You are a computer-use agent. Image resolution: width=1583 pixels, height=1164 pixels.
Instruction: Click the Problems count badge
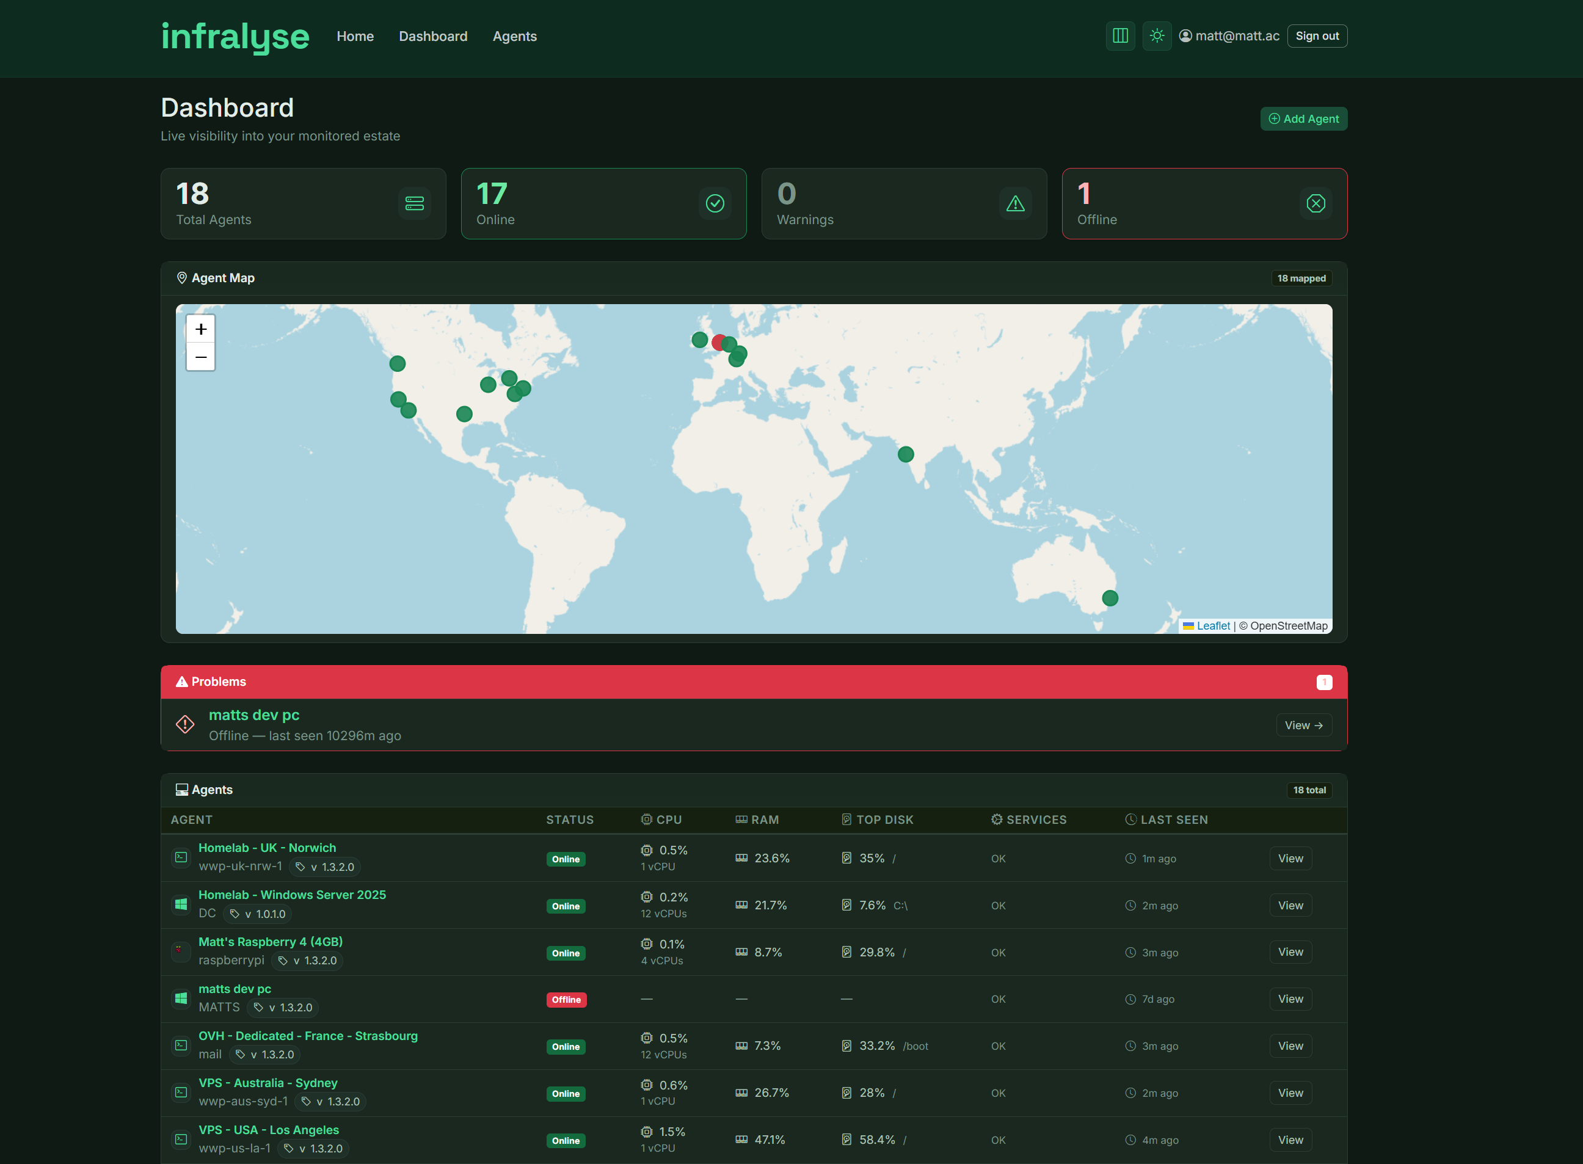tap(1323, 682)
